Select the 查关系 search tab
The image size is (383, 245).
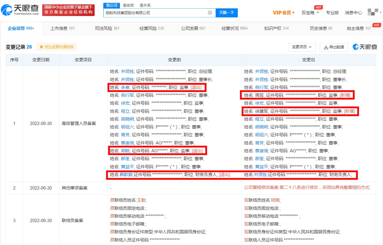145,5
